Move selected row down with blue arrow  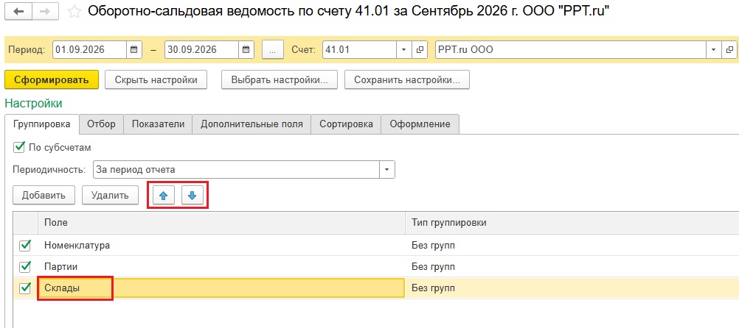click(x=192, y=196)
